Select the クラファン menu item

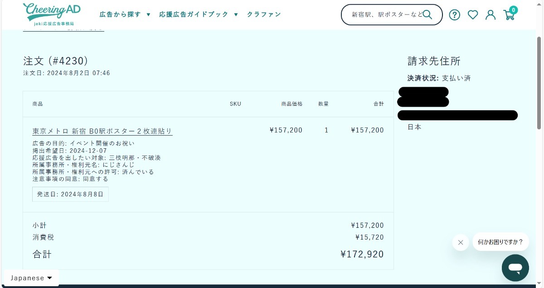point(264,14)
